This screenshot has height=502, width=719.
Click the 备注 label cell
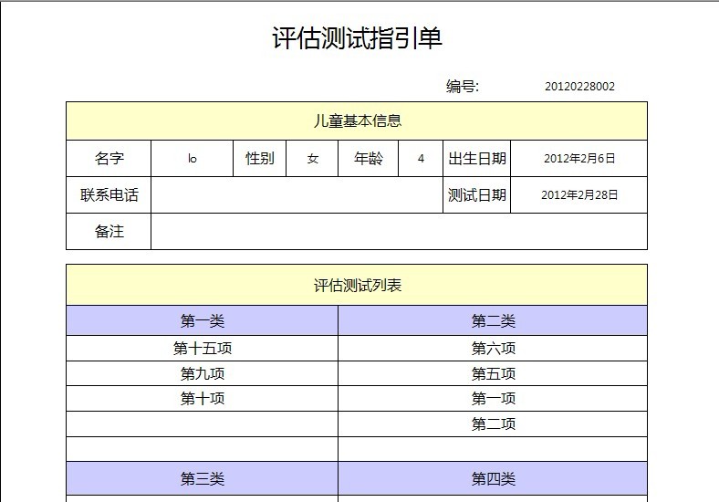click(109, 232)
